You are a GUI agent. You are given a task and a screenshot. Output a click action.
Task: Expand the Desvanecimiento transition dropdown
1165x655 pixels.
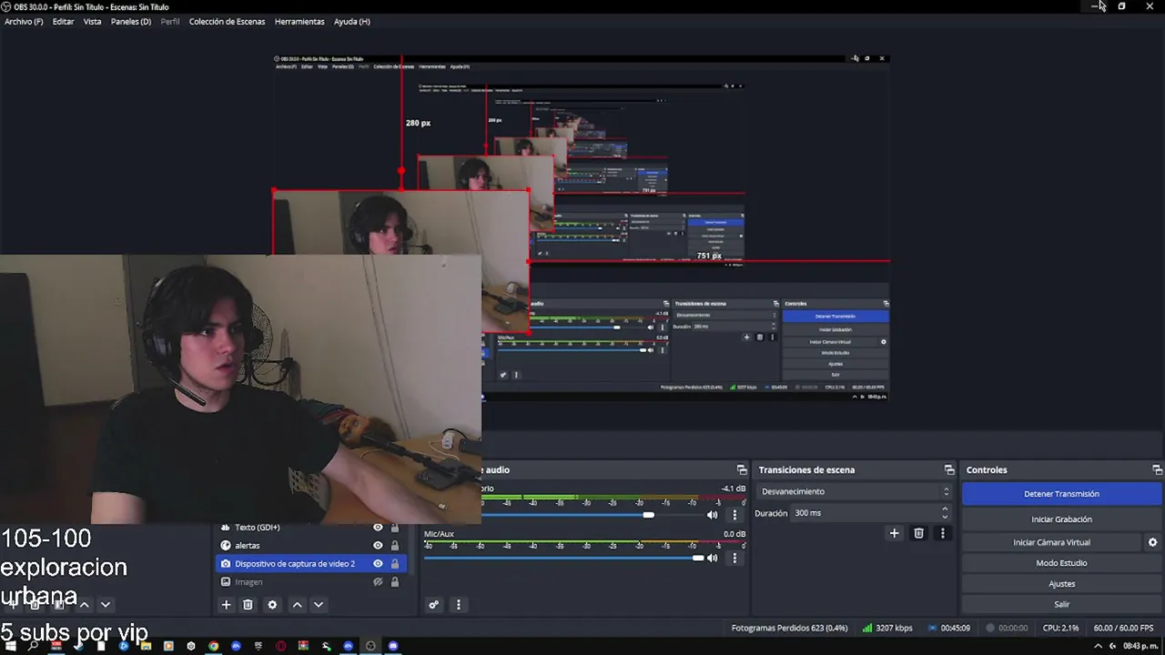coord(855,491)
